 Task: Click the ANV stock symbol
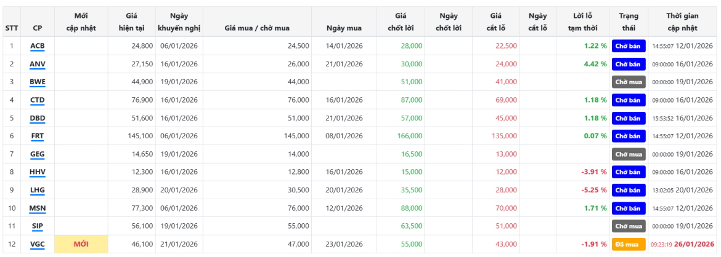point(38,64)
